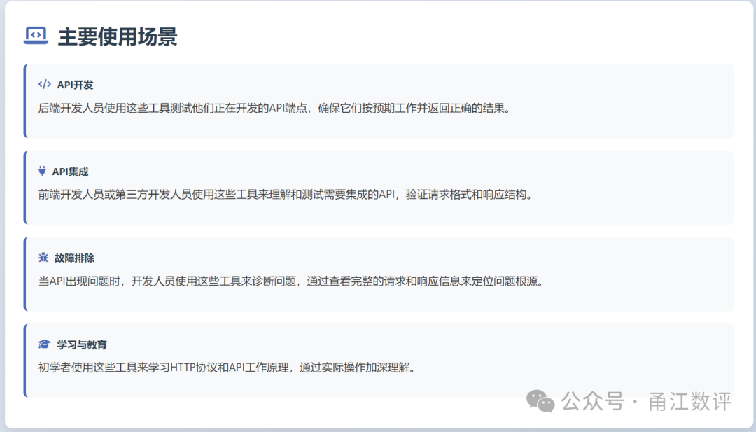Click the blue left border of 故障排除 card
This screenshot has width=756, height=432.
[x=25, y=274]
